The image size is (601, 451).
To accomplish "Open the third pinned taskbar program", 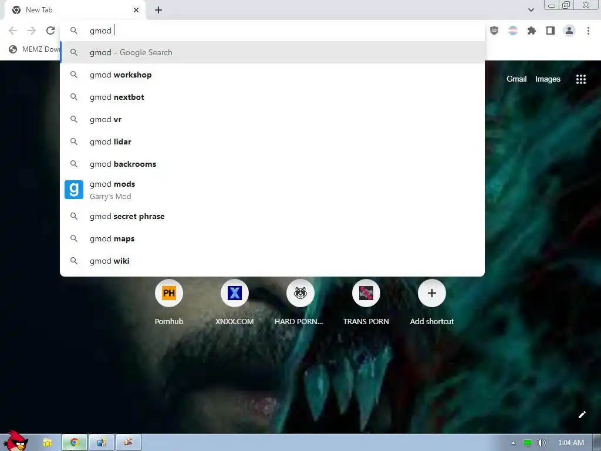I will point(101,443).
